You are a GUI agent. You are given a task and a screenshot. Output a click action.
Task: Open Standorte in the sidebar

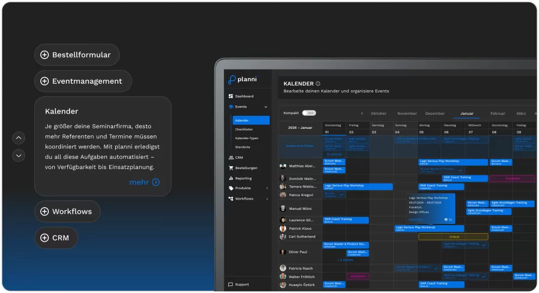(243, 147)
